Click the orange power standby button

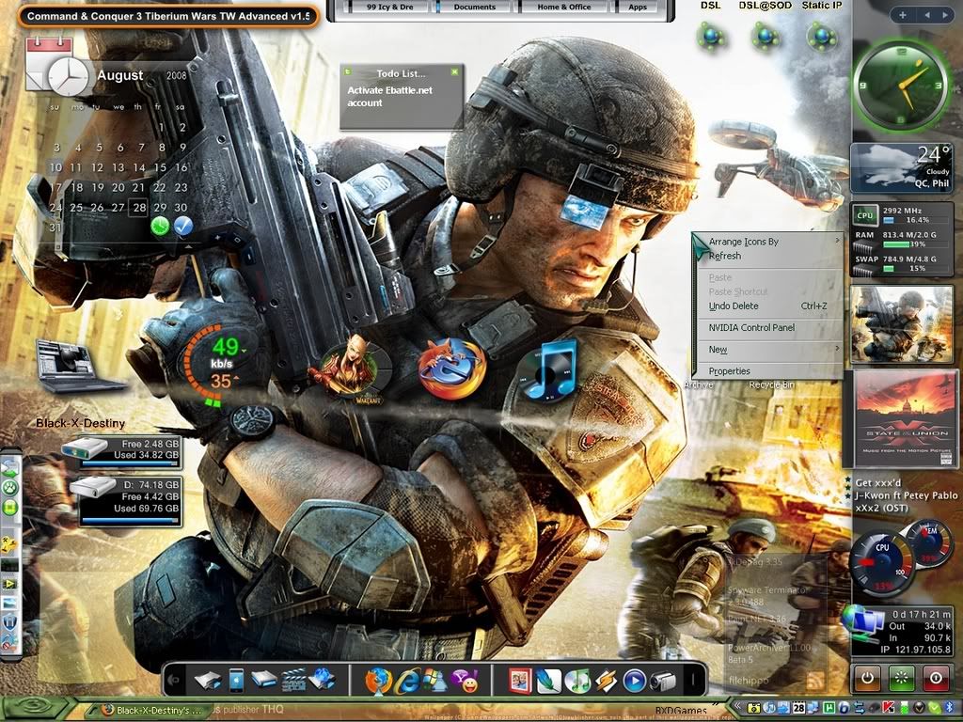pyautogui.click(x=867, y=678)
